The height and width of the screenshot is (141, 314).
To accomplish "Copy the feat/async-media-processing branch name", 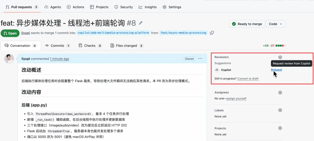I will pyautogui.click(x=212, y=33).
